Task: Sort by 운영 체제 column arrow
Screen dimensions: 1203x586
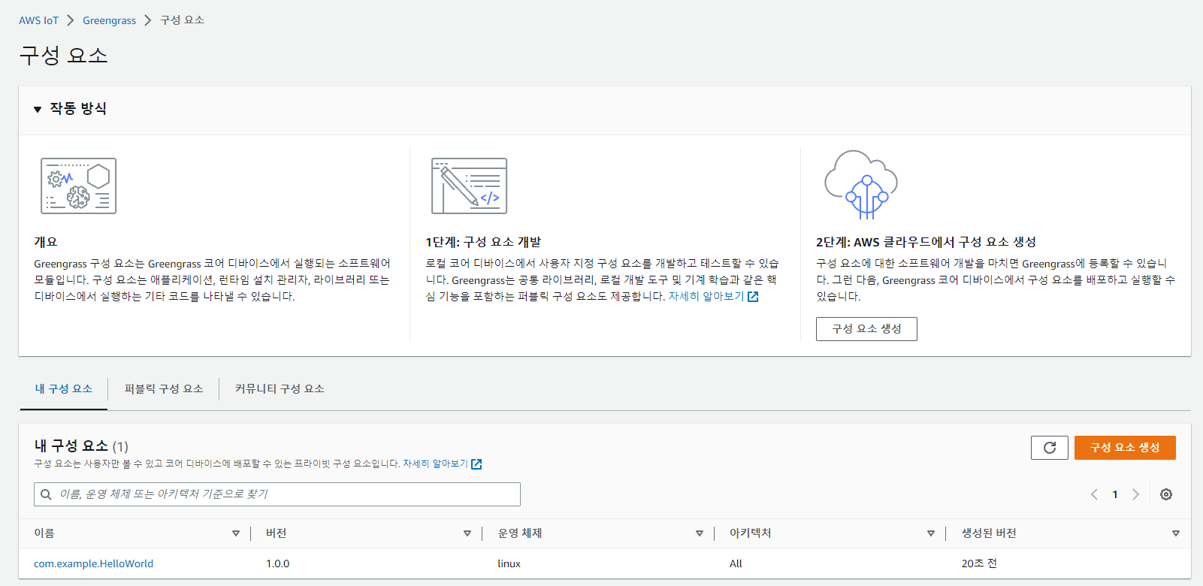Action: 700,533
